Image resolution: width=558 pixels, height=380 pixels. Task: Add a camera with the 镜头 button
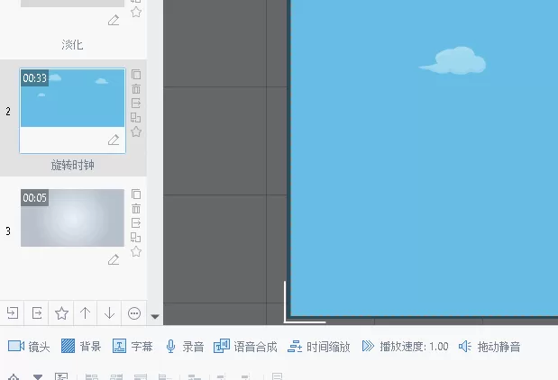pos(29,346)
